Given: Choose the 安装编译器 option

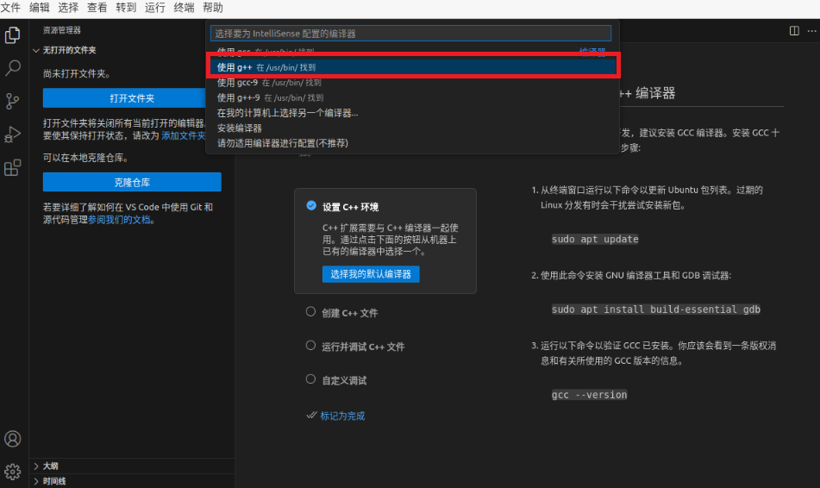Looking at the screenshot, I should tap(412, 128).
